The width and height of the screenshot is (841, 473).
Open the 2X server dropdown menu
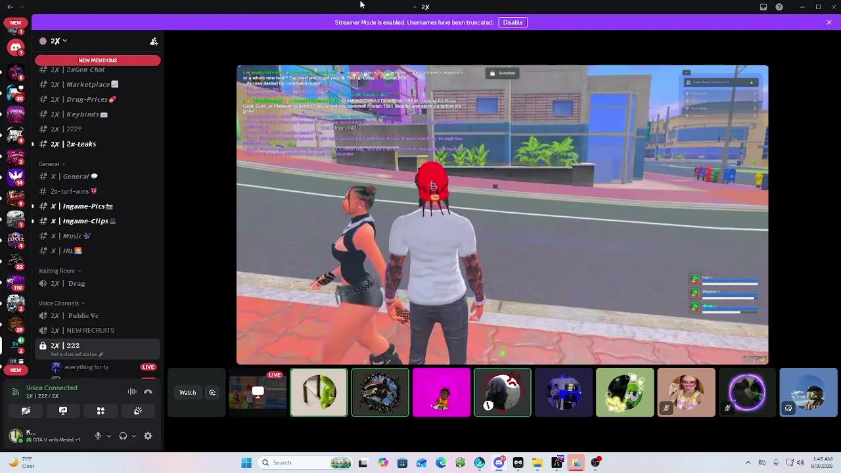(x=59, y=41)
